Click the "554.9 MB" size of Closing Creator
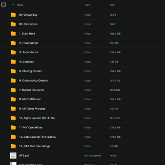This screenshot has width=165, height=165. click(115, 71)
